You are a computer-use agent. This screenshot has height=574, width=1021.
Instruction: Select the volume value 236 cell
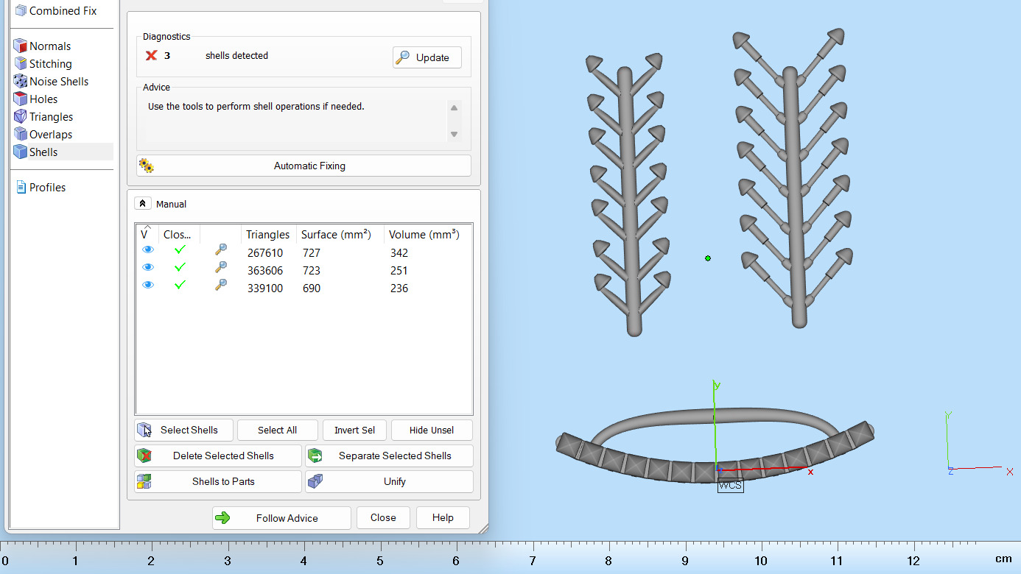[x=399, y=288]
